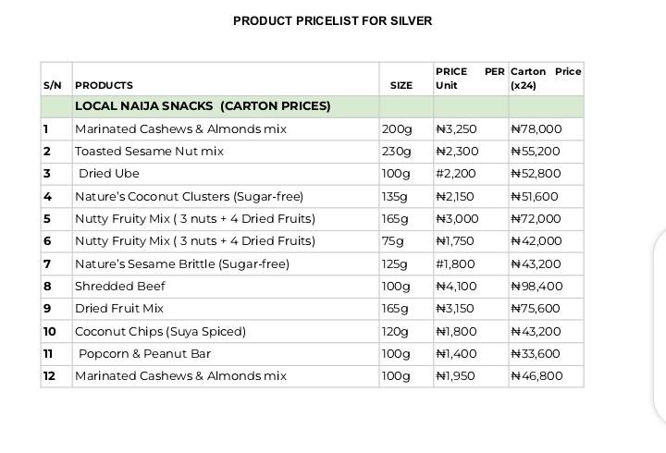Click the Carton Price (x24) header

[x=546, y=78]
